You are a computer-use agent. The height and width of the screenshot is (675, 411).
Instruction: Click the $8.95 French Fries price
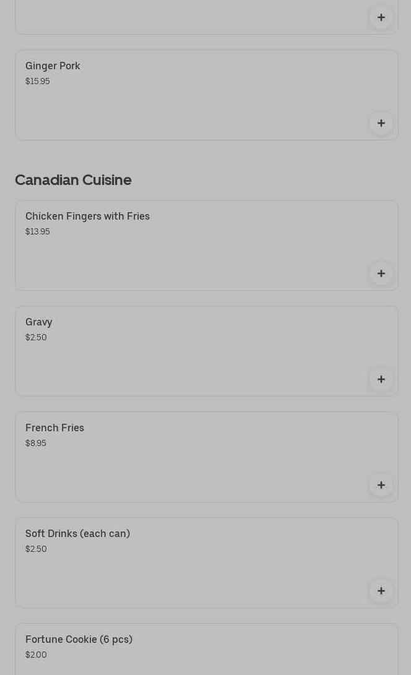click(35, 444)
